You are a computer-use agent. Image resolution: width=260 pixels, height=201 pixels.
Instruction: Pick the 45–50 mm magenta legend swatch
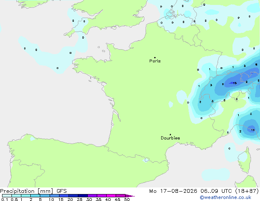coord(121,196)
